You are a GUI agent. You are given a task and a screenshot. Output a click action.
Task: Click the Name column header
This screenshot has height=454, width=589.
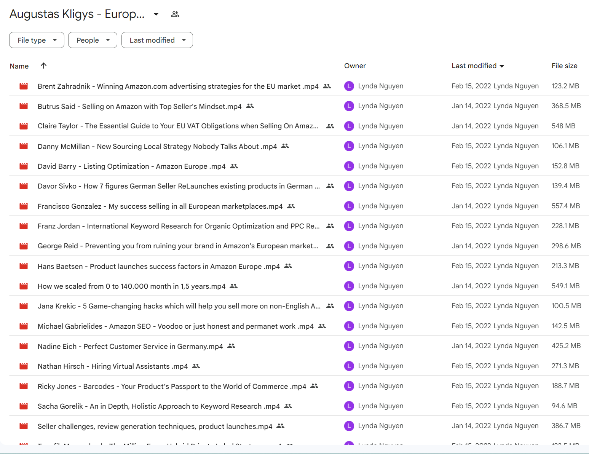(x=19, y=66)
